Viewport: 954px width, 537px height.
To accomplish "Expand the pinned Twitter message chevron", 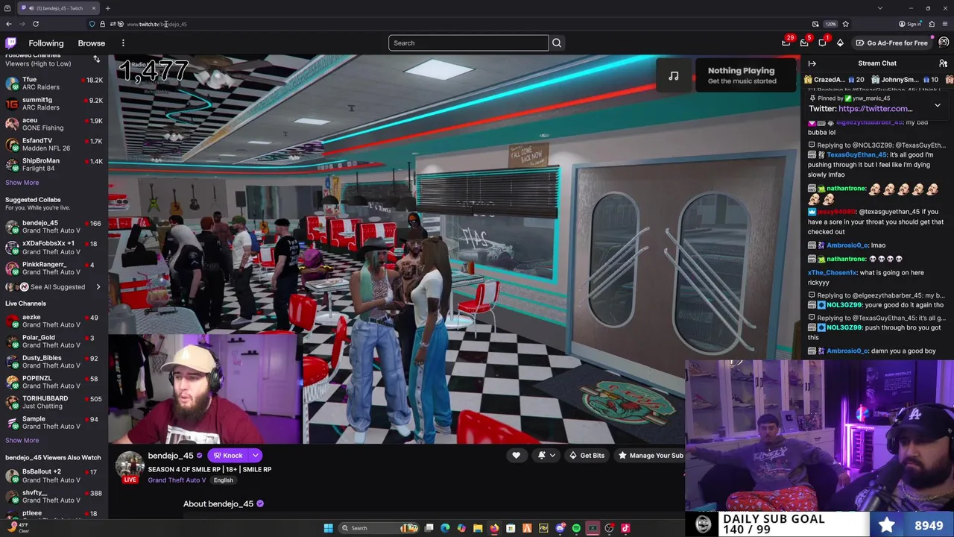I will (x=938, y=105).
